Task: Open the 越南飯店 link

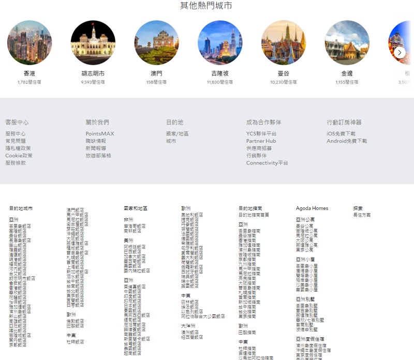Action: click(x=132, y=353)
